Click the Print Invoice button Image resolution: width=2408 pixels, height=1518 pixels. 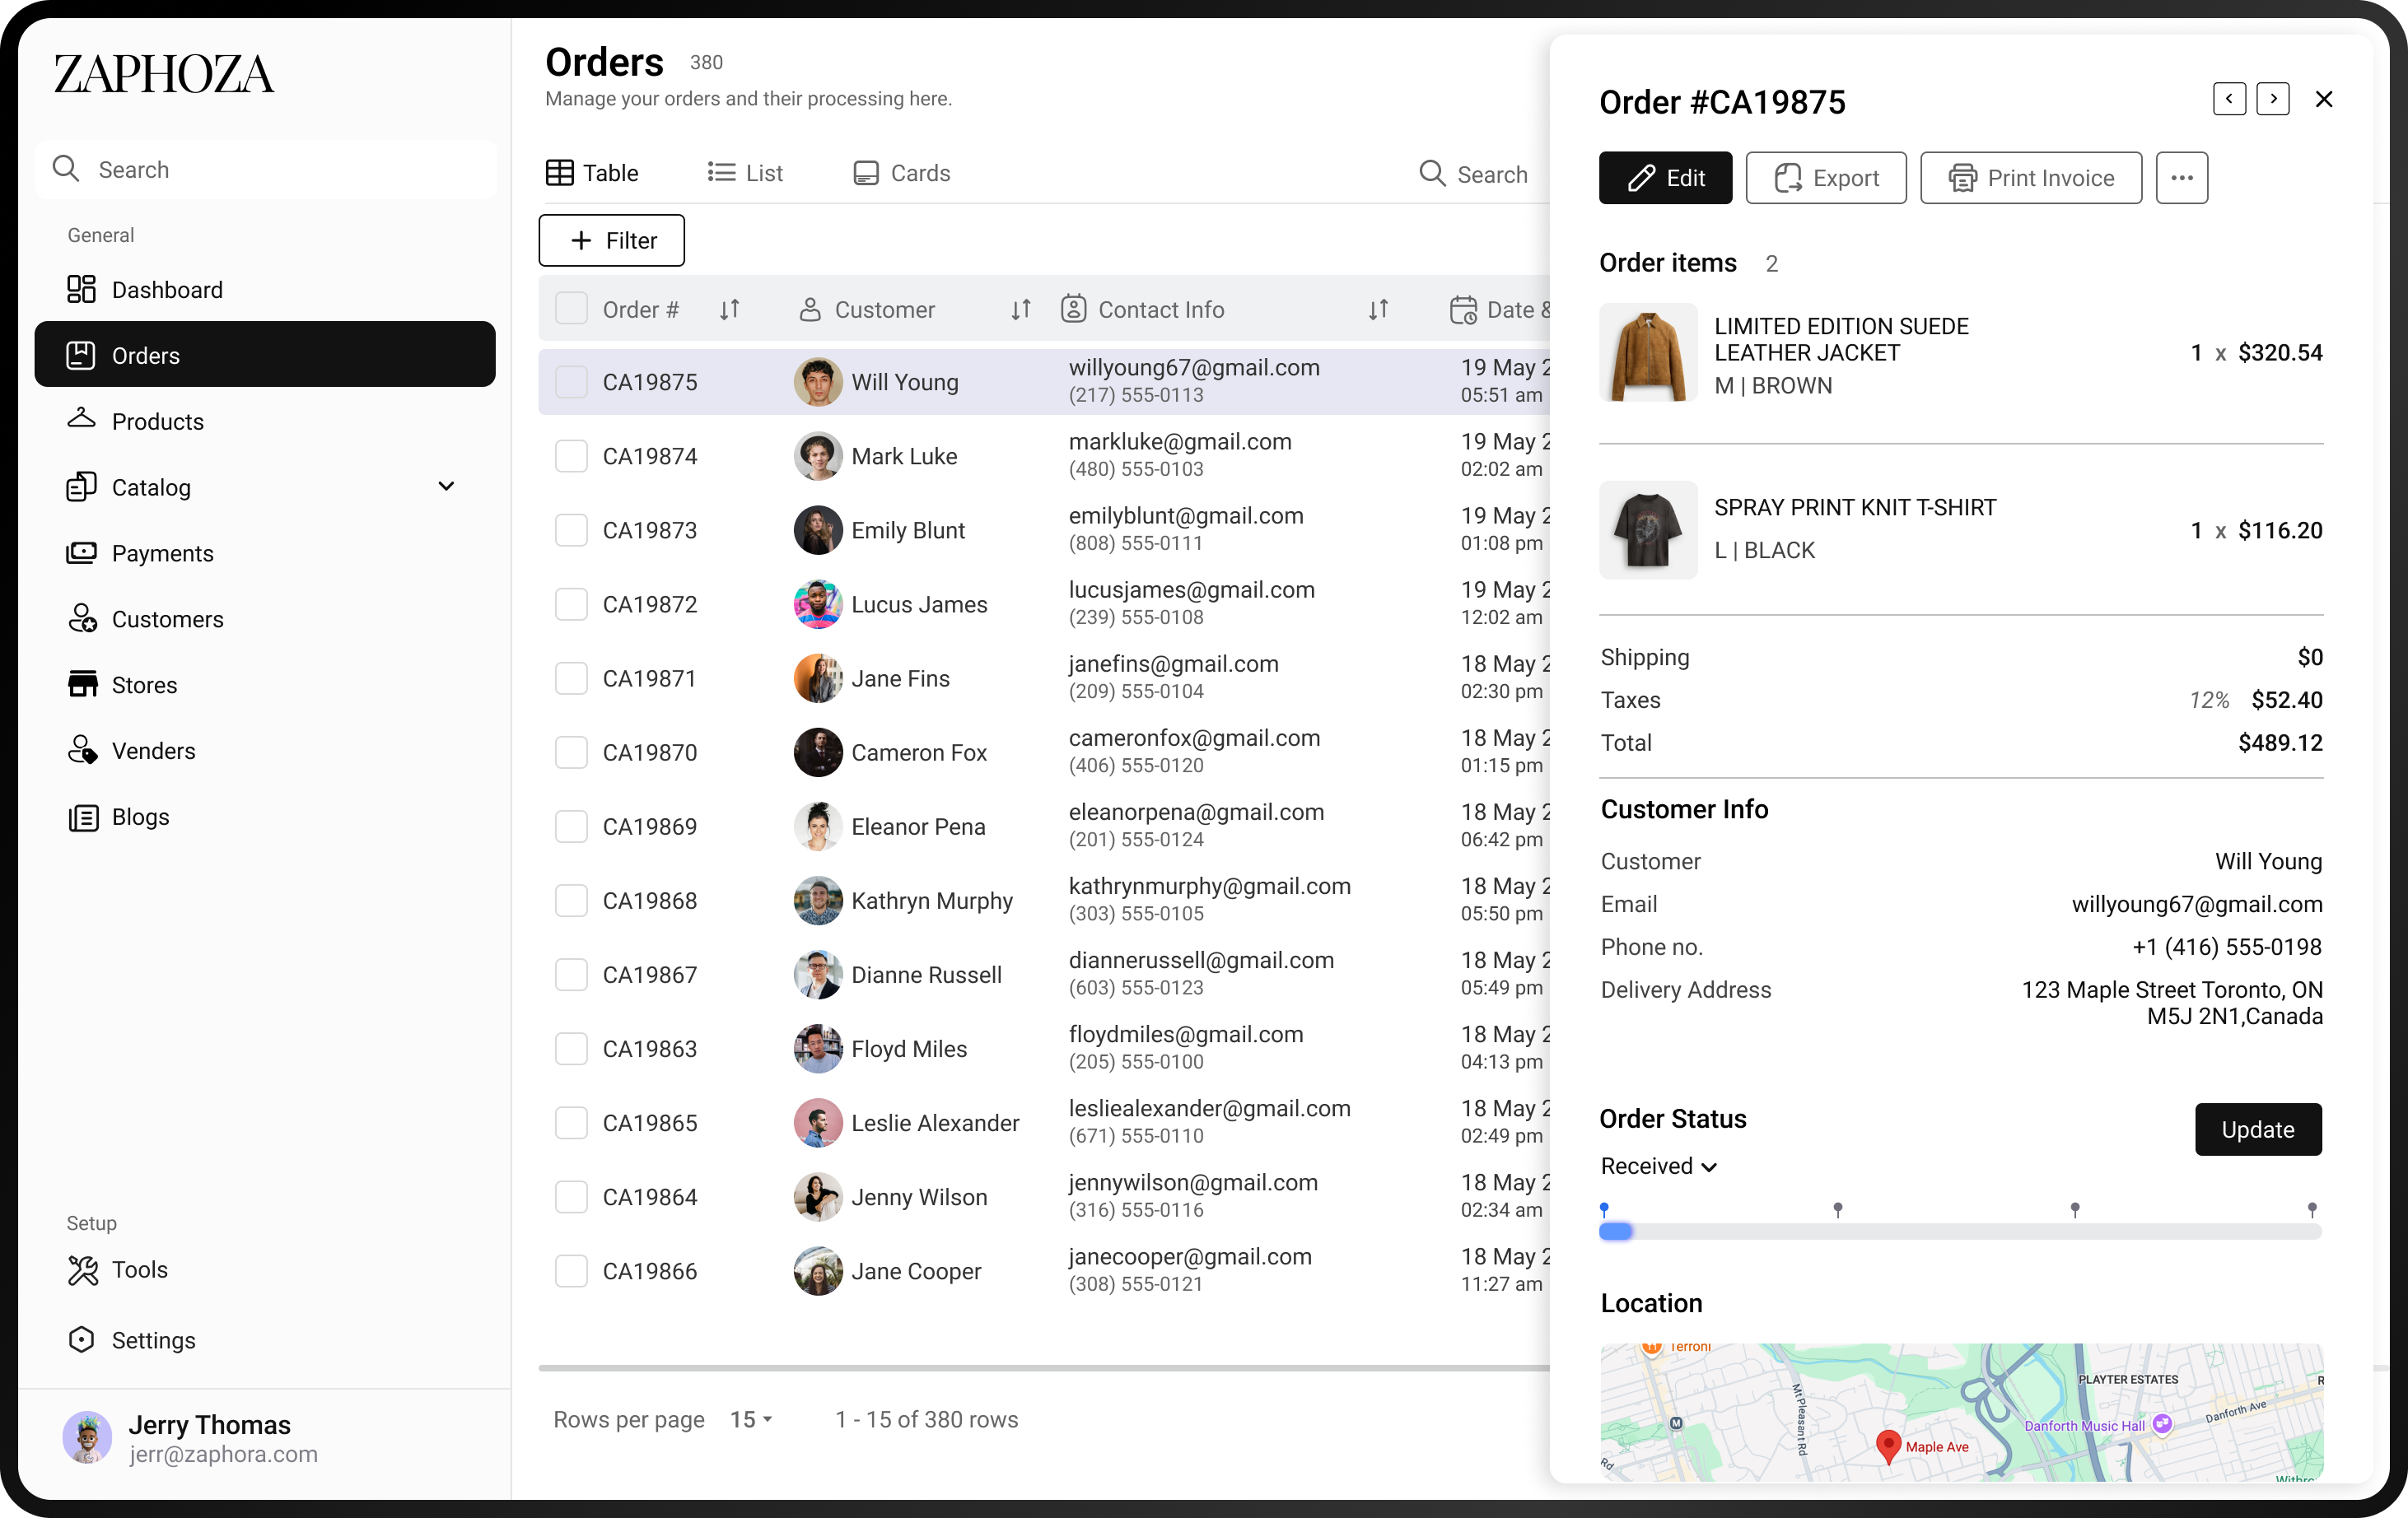coord(2030,178)
